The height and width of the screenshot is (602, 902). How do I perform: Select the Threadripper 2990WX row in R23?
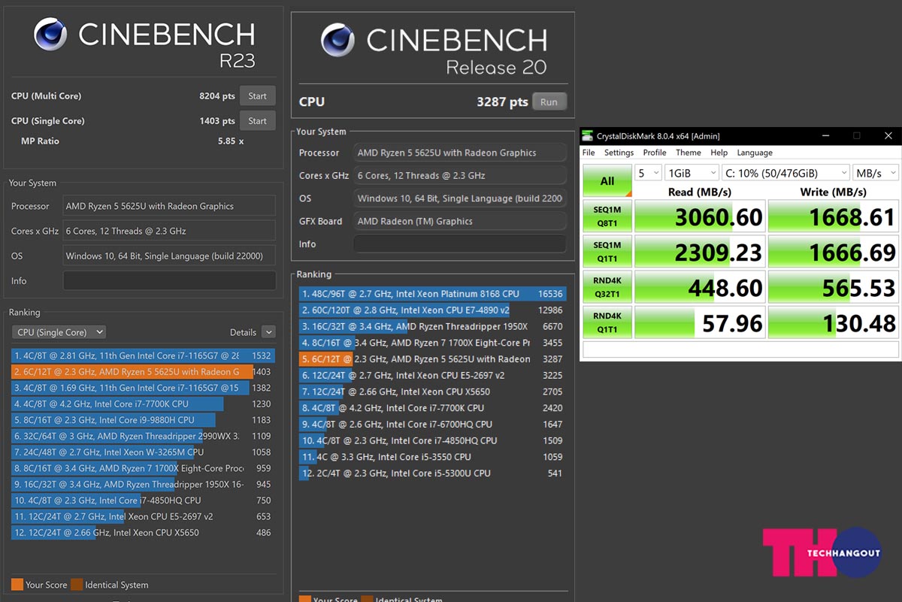[x=143, y=436]
